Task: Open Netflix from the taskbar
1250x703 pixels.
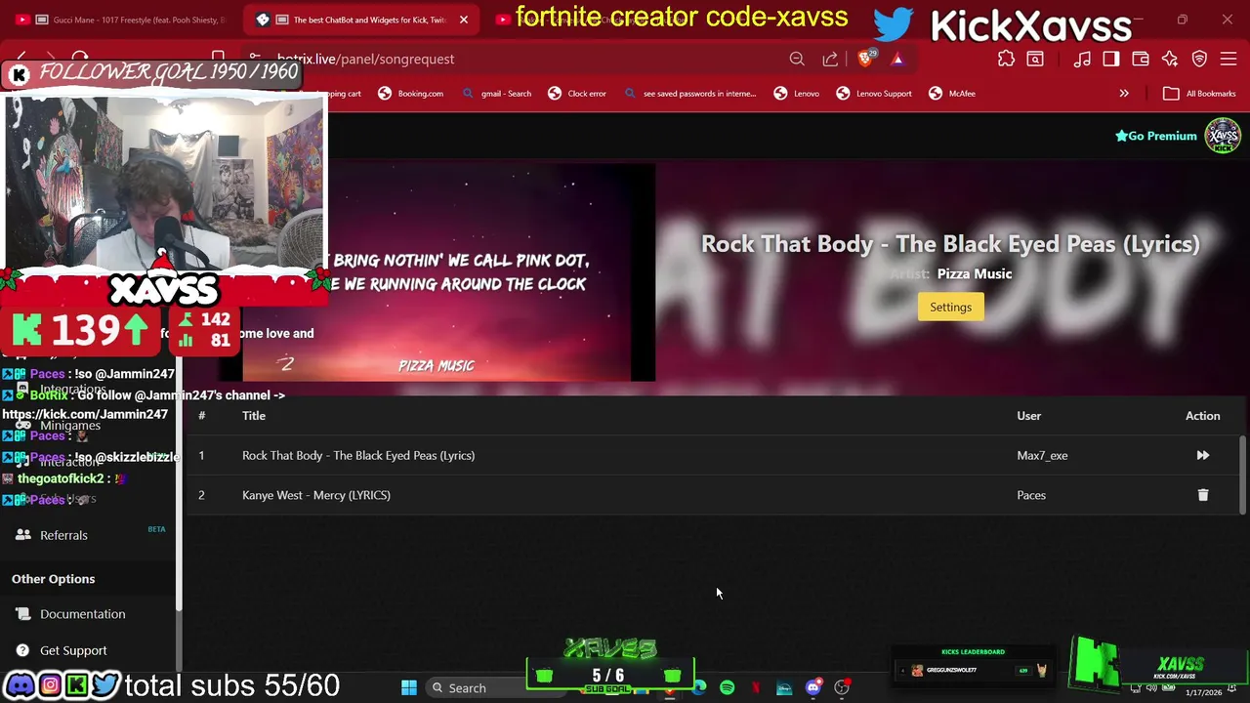Action: [x=756, y=688]
